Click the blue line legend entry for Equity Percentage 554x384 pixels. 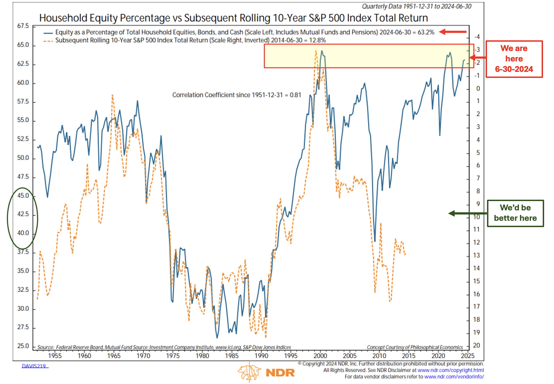(x=239, y=32)
